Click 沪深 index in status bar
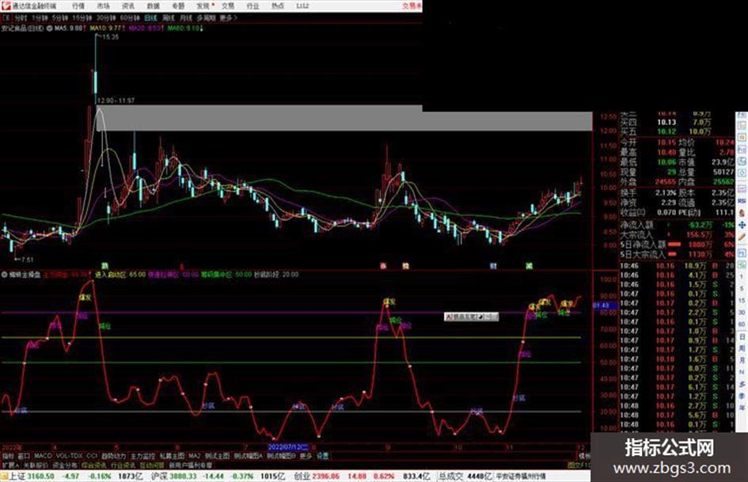The width and height of the screenshot is (748, 482). 159,476
